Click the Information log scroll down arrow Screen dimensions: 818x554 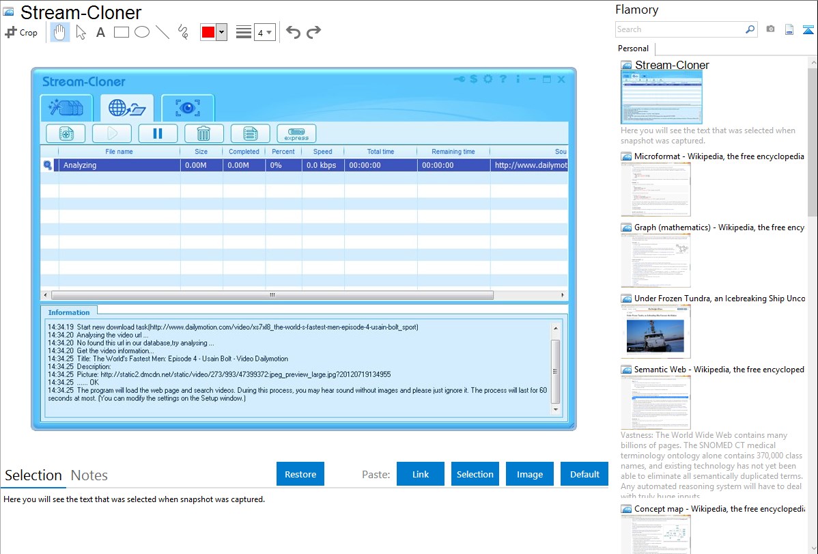[555, 410]
